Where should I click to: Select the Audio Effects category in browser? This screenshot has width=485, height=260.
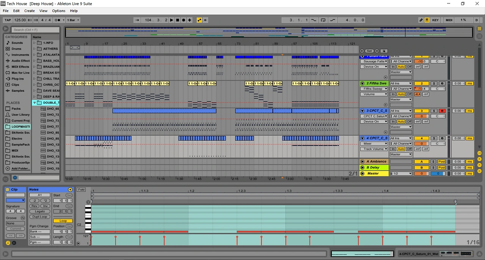(x=17, y=61)
